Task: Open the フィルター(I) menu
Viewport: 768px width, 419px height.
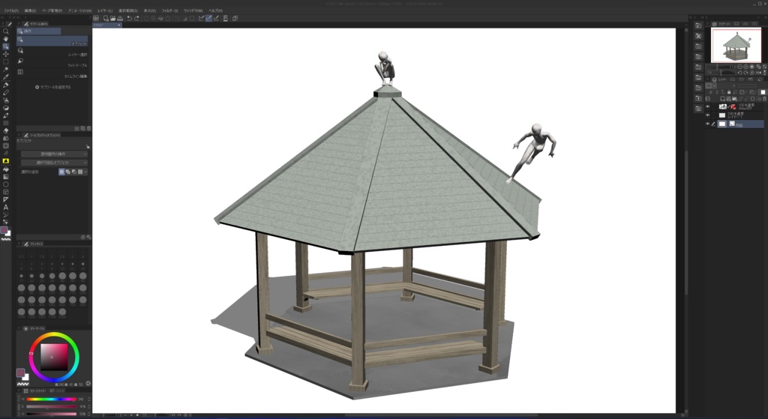Action: click(169, 10)
